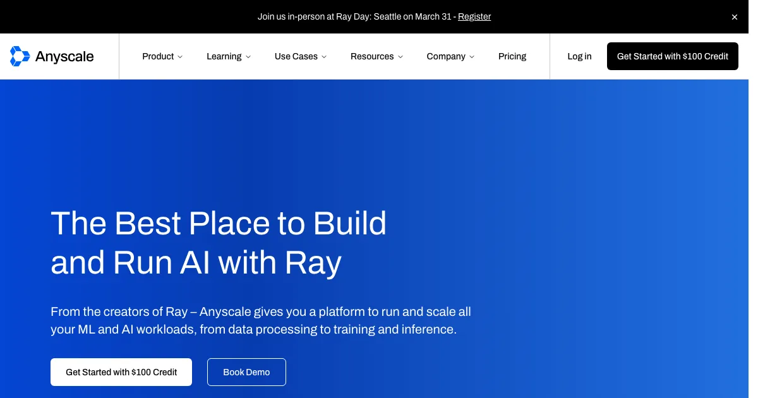
Task: Click the Anyscale wordmark text
Action: (64, 57)
